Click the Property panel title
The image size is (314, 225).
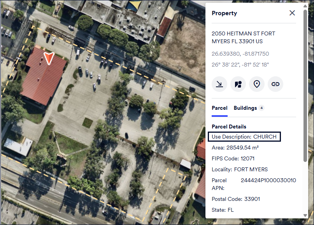[224, 13]
